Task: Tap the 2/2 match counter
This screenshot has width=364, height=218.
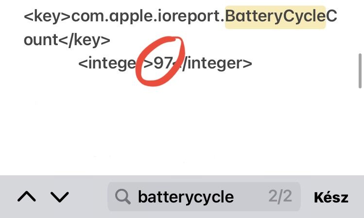Action: (x=280, y=197)
